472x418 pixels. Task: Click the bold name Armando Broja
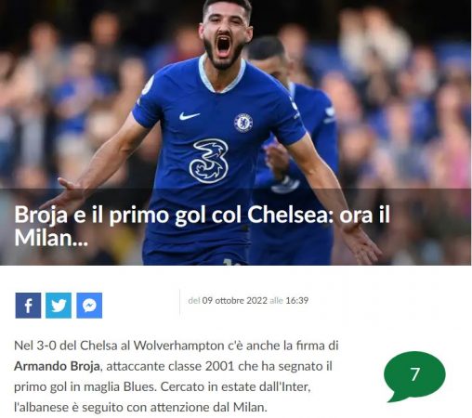(x=57, y=366)
